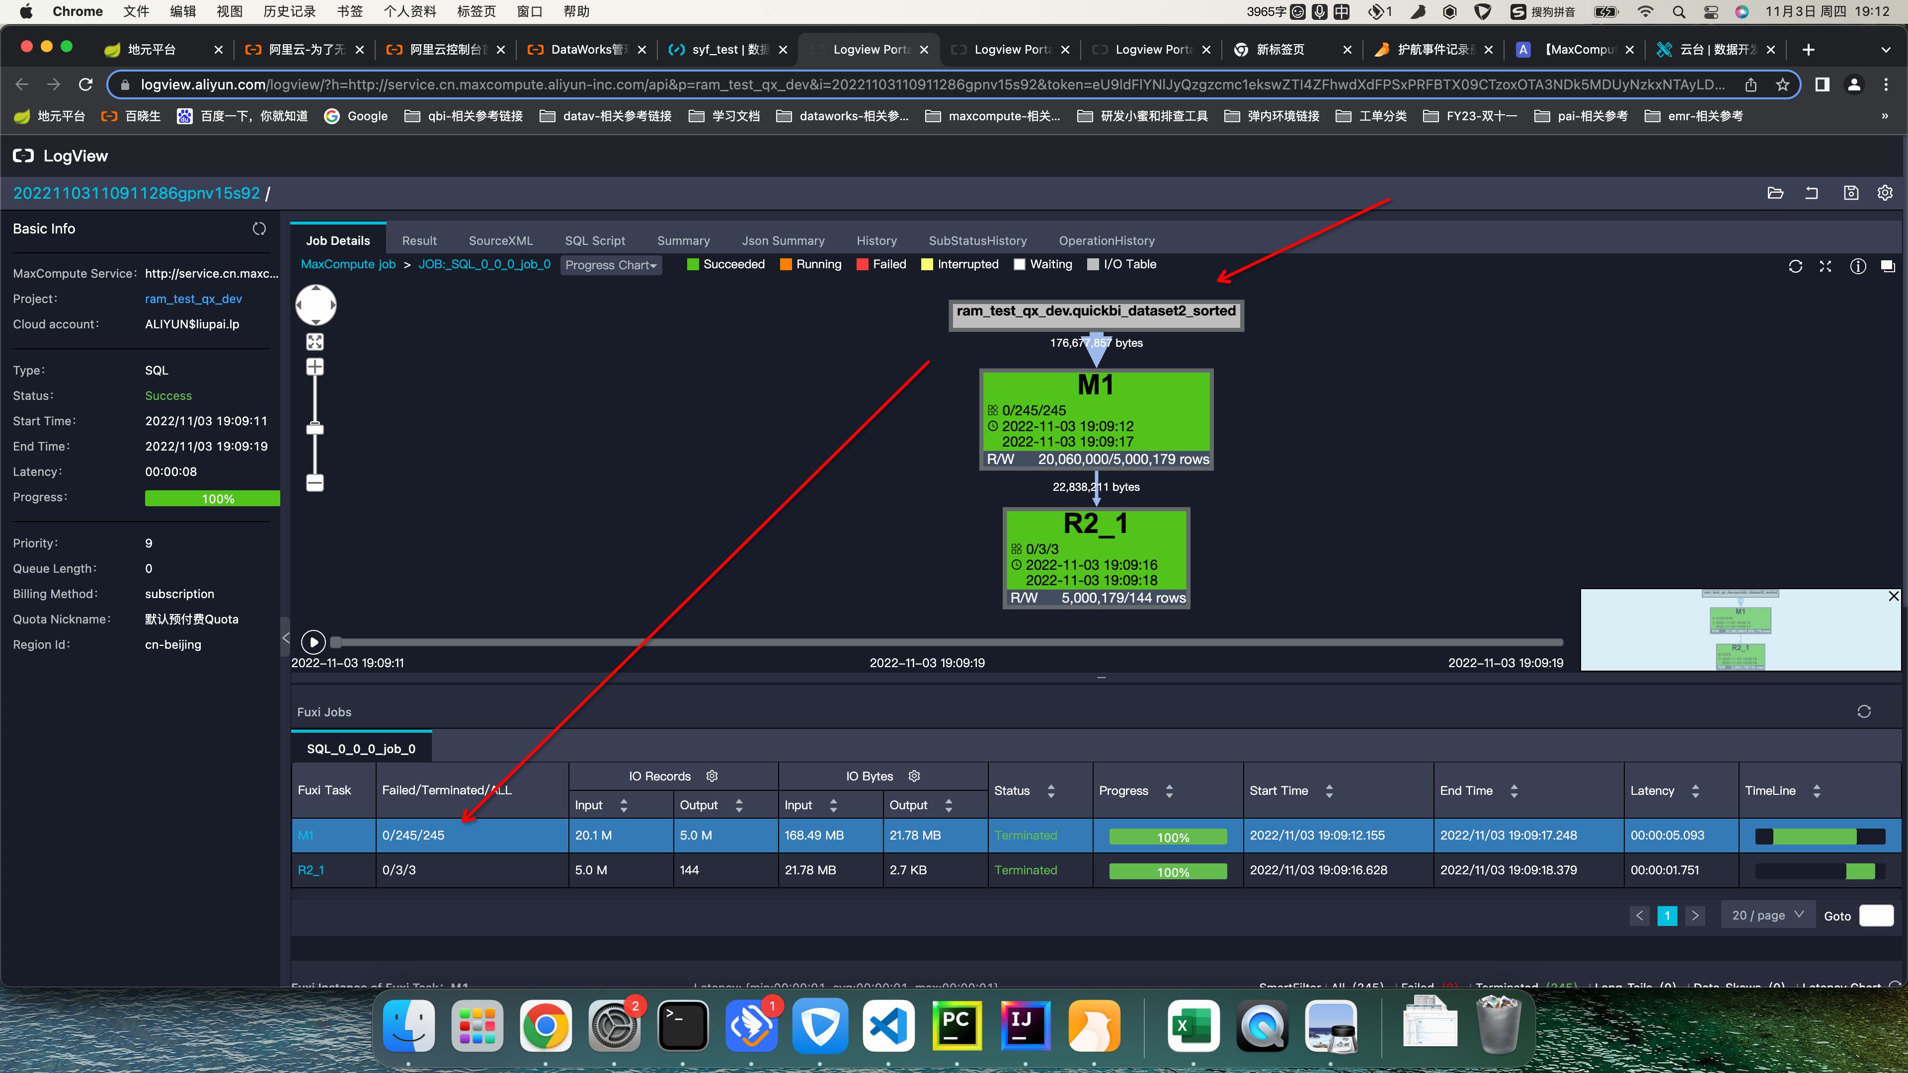The image size is (1908, 1073).
Task: Sort by the Latency column
Action: pyautogui.click(x=1695, y=791)
